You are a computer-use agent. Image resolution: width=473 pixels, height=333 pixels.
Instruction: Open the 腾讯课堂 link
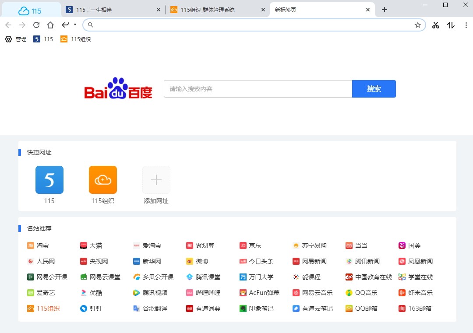pos(203,277)
